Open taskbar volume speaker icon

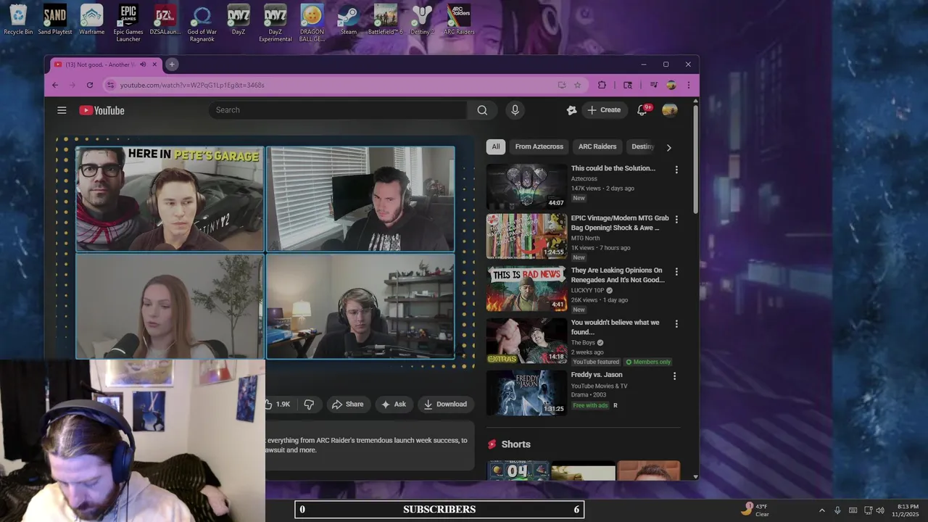click(881, 510)
